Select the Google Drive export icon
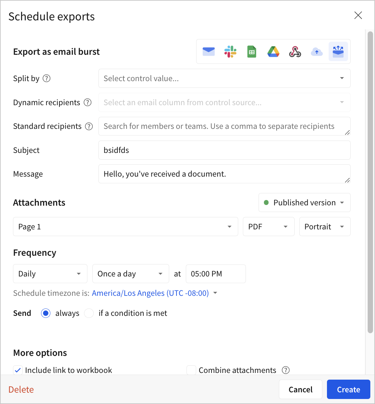 [x=273, y=52]
